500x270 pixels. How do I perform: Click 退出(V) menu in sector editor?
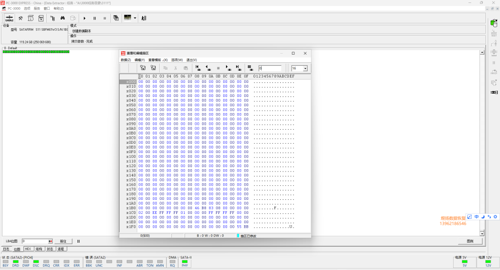tap(191, 60)
